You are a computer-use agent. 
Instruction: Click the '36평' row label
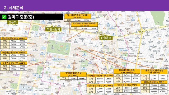(x=69, y=20)
